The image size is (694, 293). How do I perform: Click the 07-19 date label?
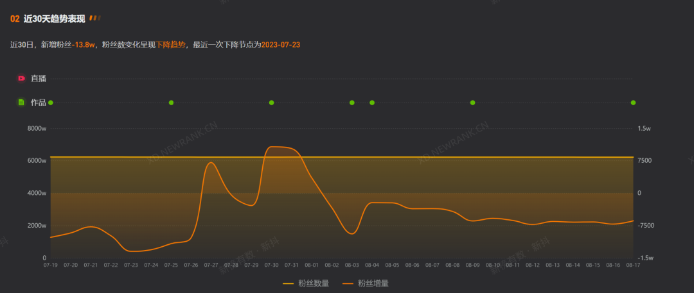click(x=51, y=265)
